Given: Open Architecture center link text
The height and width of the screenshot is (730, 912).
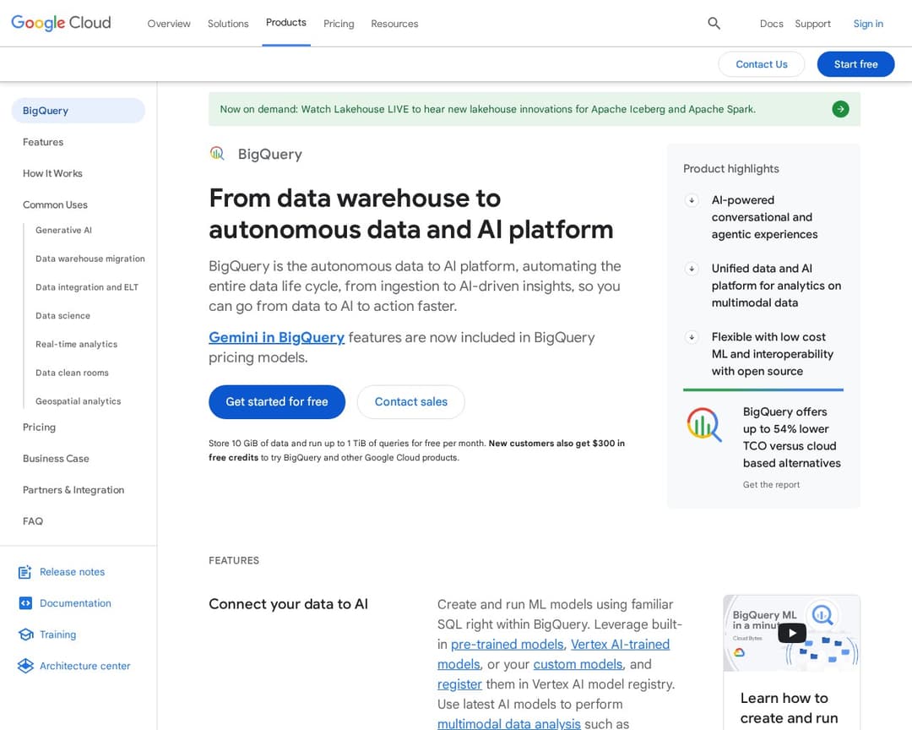Looking at the screenshot, I should (85, 666).
